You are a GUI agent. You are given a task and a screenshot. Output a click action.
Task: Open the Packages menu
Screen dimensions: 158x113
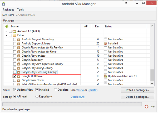pos(8,9)
